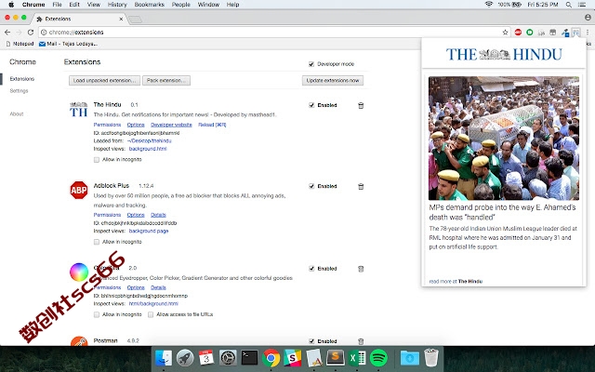Bookmark this page with the star icon
This screenshot has width=595, height=372.
click(x=505, y=33)
